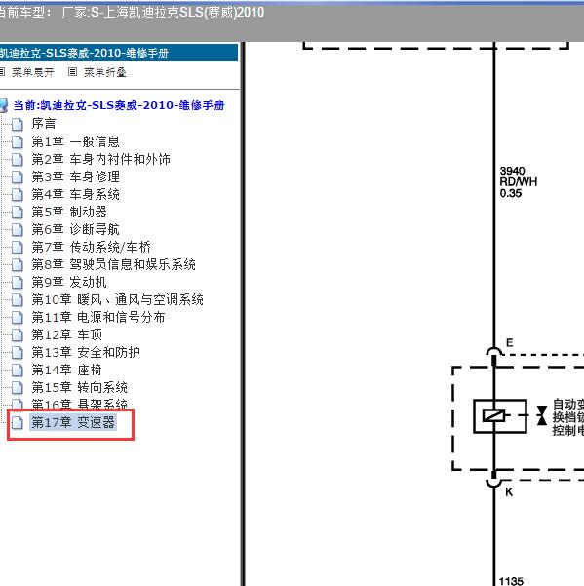Screen dimensions: 584x586
Task: Open chapter 第4章 车身系统
Action: [x=75, y=194]
